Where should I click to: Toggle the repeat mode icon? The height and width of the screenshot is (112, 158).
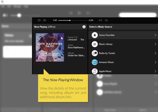tap(39, 20)
